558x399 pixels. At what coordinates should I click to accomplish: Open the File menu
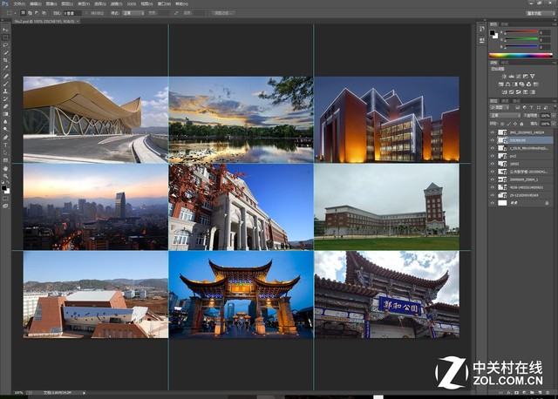pos(20,4)
